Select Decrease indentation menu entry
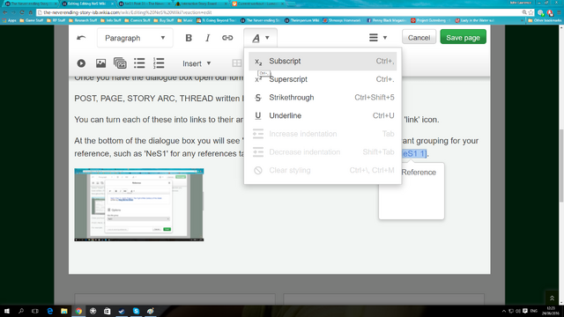 (323, 152)
